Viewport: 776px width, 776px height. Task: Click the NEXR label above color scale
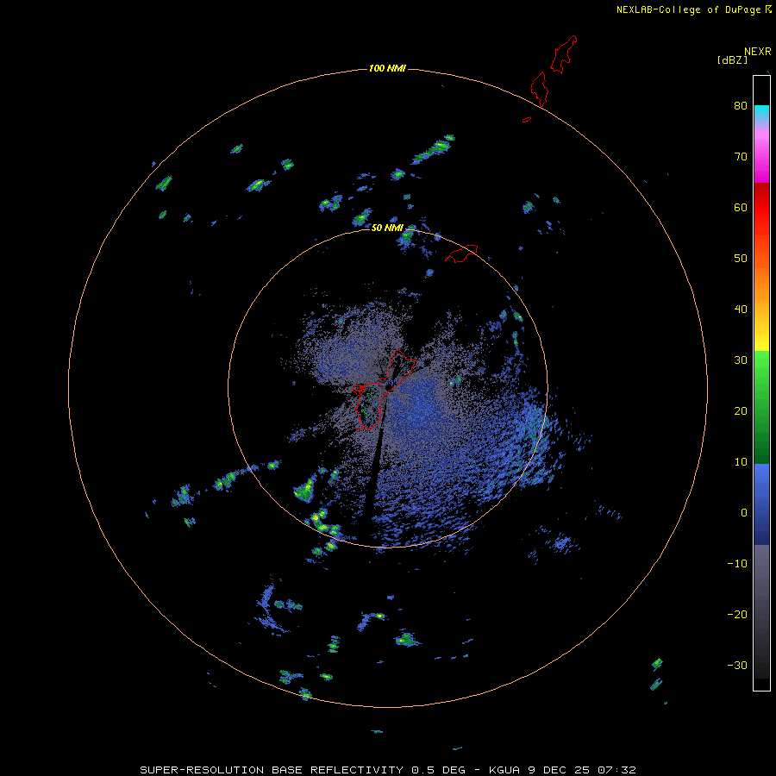(758, 52)
